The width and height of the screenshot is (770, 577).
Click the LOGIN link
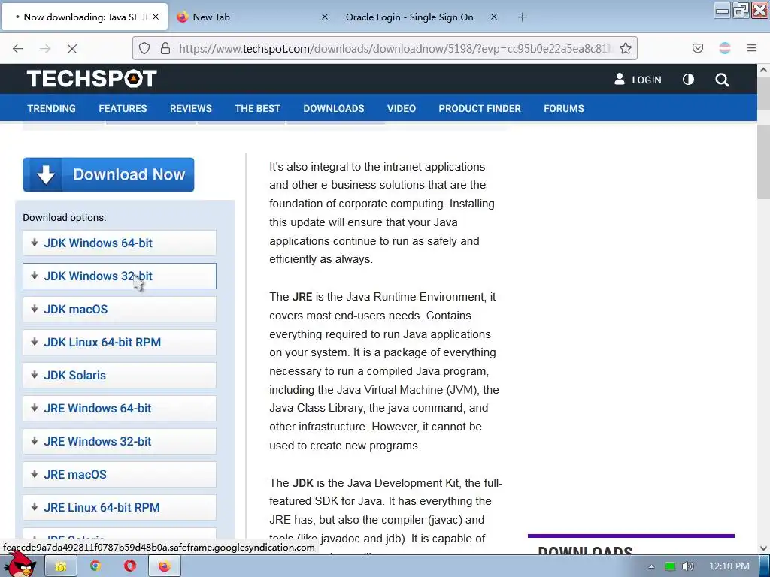click(638, 80)
